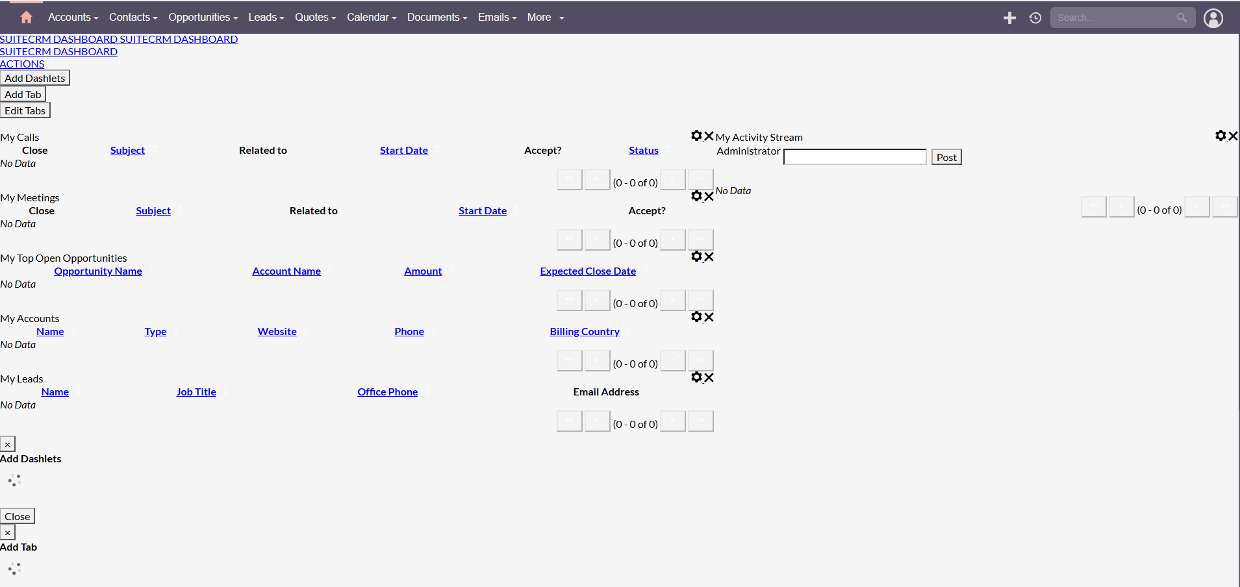Edit My Top Open Opportunities dashlet settings
The height and width of the screenshot is (587, 1240).
pyautogui.click(x=697, y=256)
